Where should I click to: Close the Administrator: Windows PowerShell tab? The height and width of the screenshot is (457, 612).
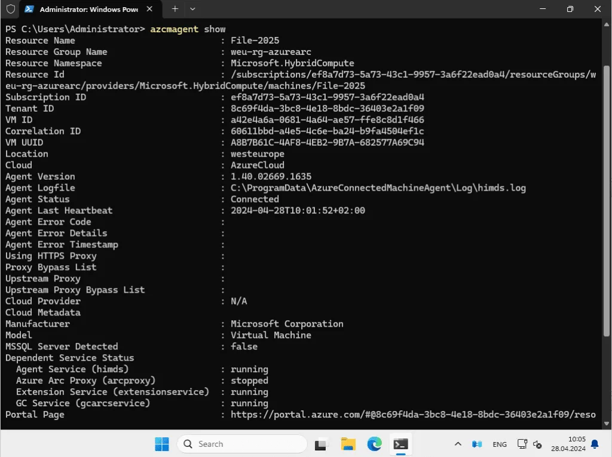[149, 9]
